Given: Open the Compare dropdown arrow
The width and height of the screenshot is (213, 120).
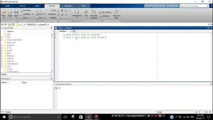Looking at the screenshot, I should pos(32,14).
